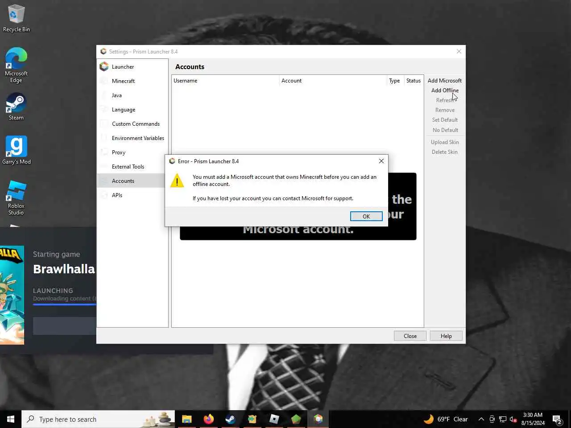Click the Launcher icon in the sidebar
Viewport: 571px width, 428px height.
104,67
